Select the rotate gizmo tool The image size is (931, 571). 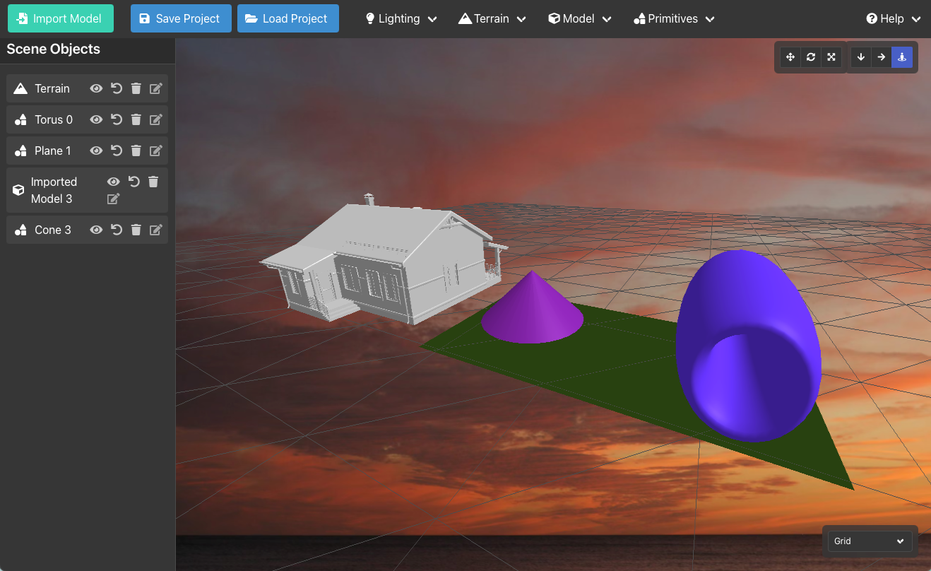click(x=811, y=57)
